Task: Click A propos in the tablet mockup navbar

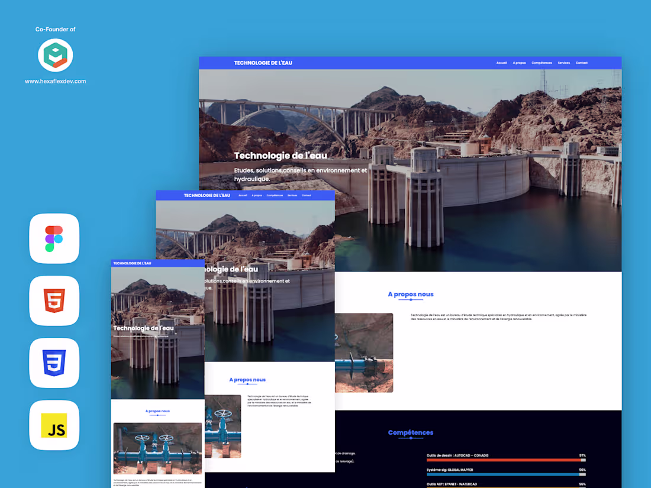Action: coord(256,195)
